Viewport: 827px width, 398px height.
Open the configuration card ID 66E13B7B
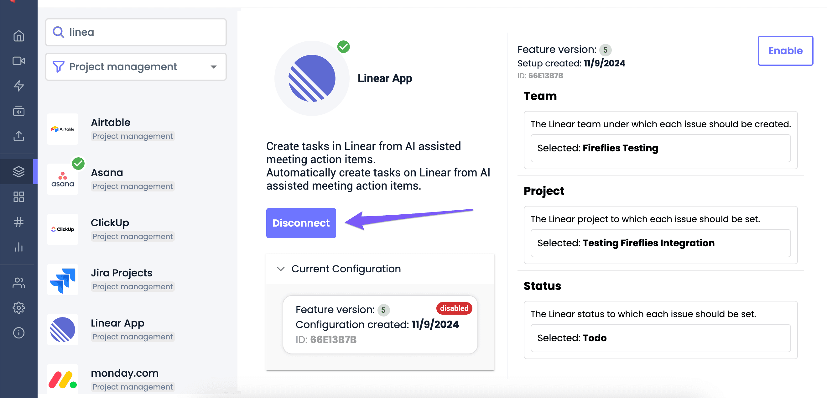tap(380, 324)
